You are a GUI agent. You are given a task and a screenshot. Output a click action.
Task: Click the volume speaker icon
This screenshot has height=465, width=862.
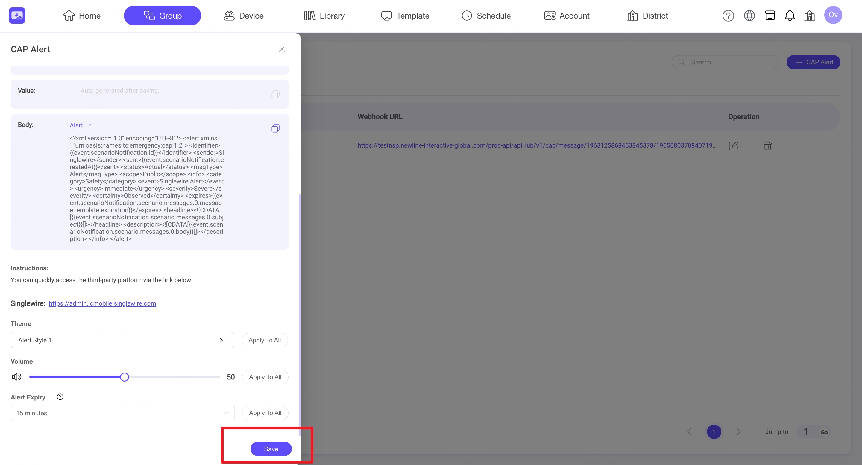[x=16, y=377]
